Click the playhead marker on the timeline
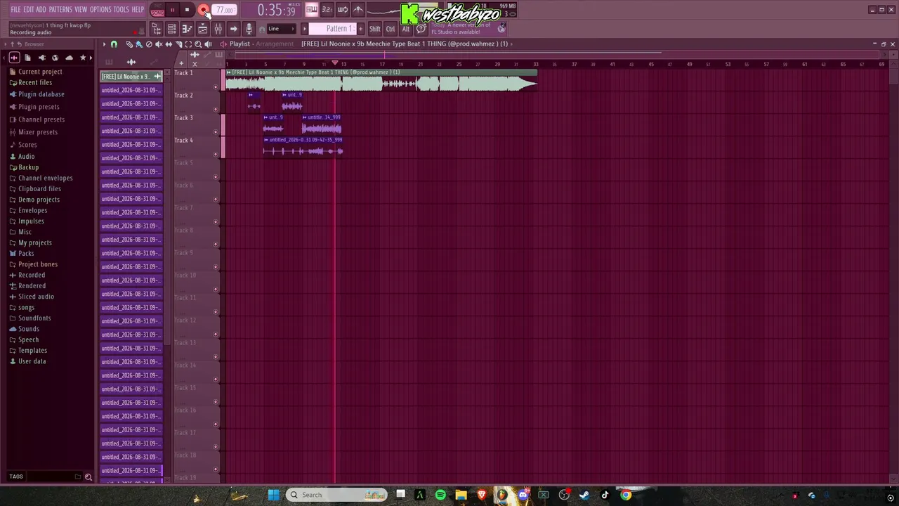 (335, 63)
